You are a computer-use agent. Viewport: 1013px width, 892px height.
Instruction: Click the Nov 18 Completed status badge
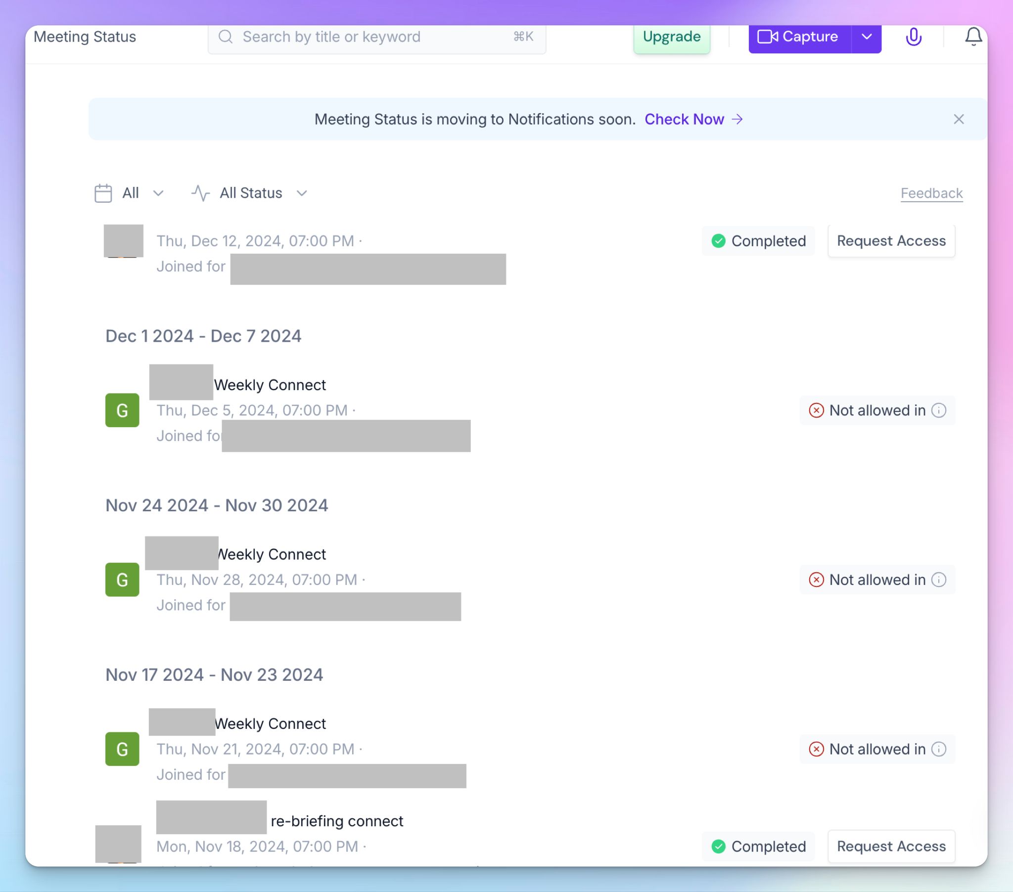[x=758, y=847]
